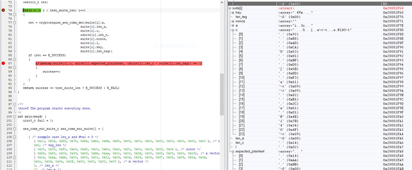Screen dimensions: 412x170
Task: Collapse the expected_plaintext array node
Action: [x=233, y=151]
